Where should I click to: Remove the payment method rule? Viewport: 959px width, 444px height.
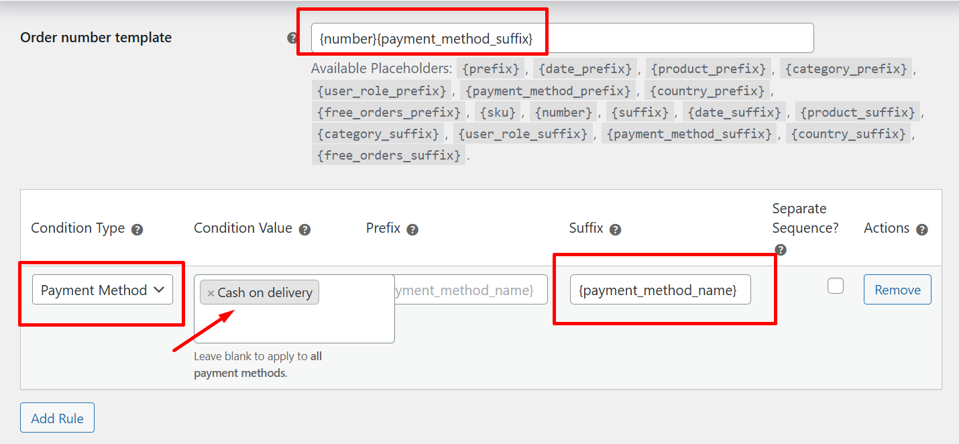[897, 289]
